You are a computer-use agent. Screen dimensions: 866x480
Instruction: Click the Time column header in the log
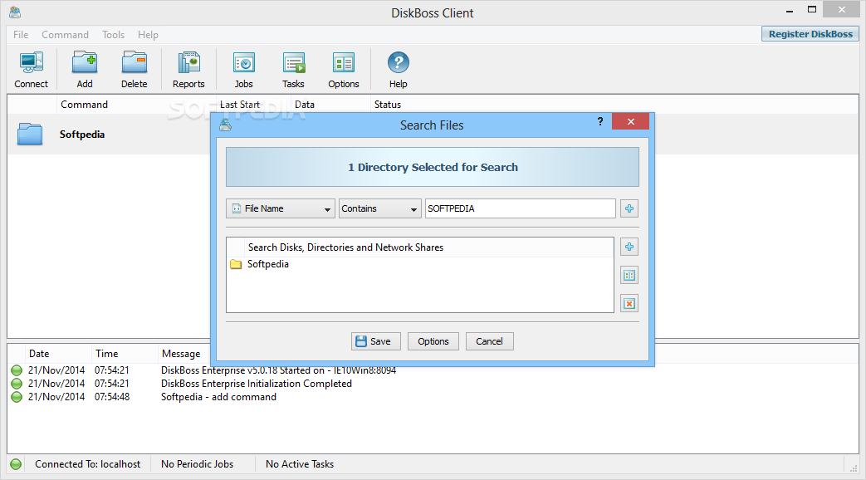click(x=106, y=354)
